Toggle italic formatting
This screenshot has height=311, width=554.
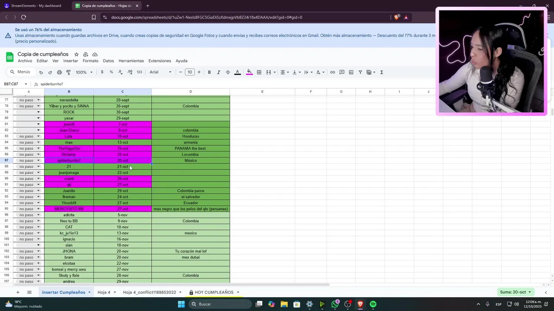219,72
